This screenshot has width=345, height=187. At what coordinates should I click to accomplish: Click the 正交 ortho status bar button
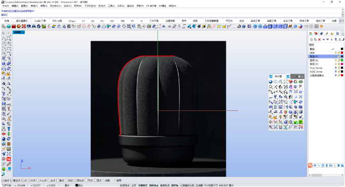133,185
